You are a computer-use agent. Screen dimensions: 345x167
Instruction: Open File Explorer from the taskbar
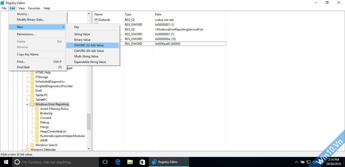click(130, 162)
